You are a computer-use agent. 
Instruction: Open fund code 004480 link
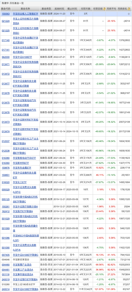coord(6,264)
